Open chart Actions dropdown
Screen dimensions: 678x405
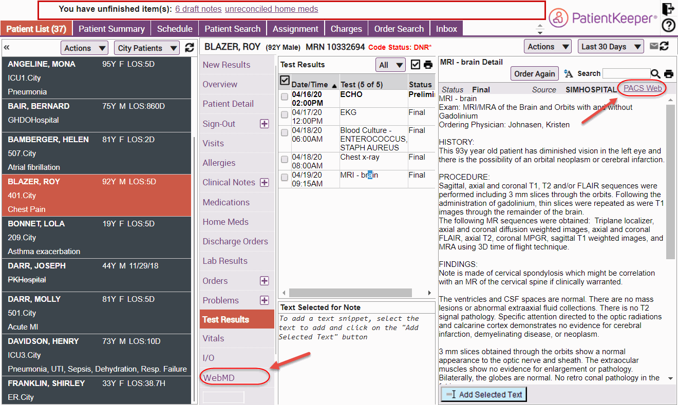(548, 46)
